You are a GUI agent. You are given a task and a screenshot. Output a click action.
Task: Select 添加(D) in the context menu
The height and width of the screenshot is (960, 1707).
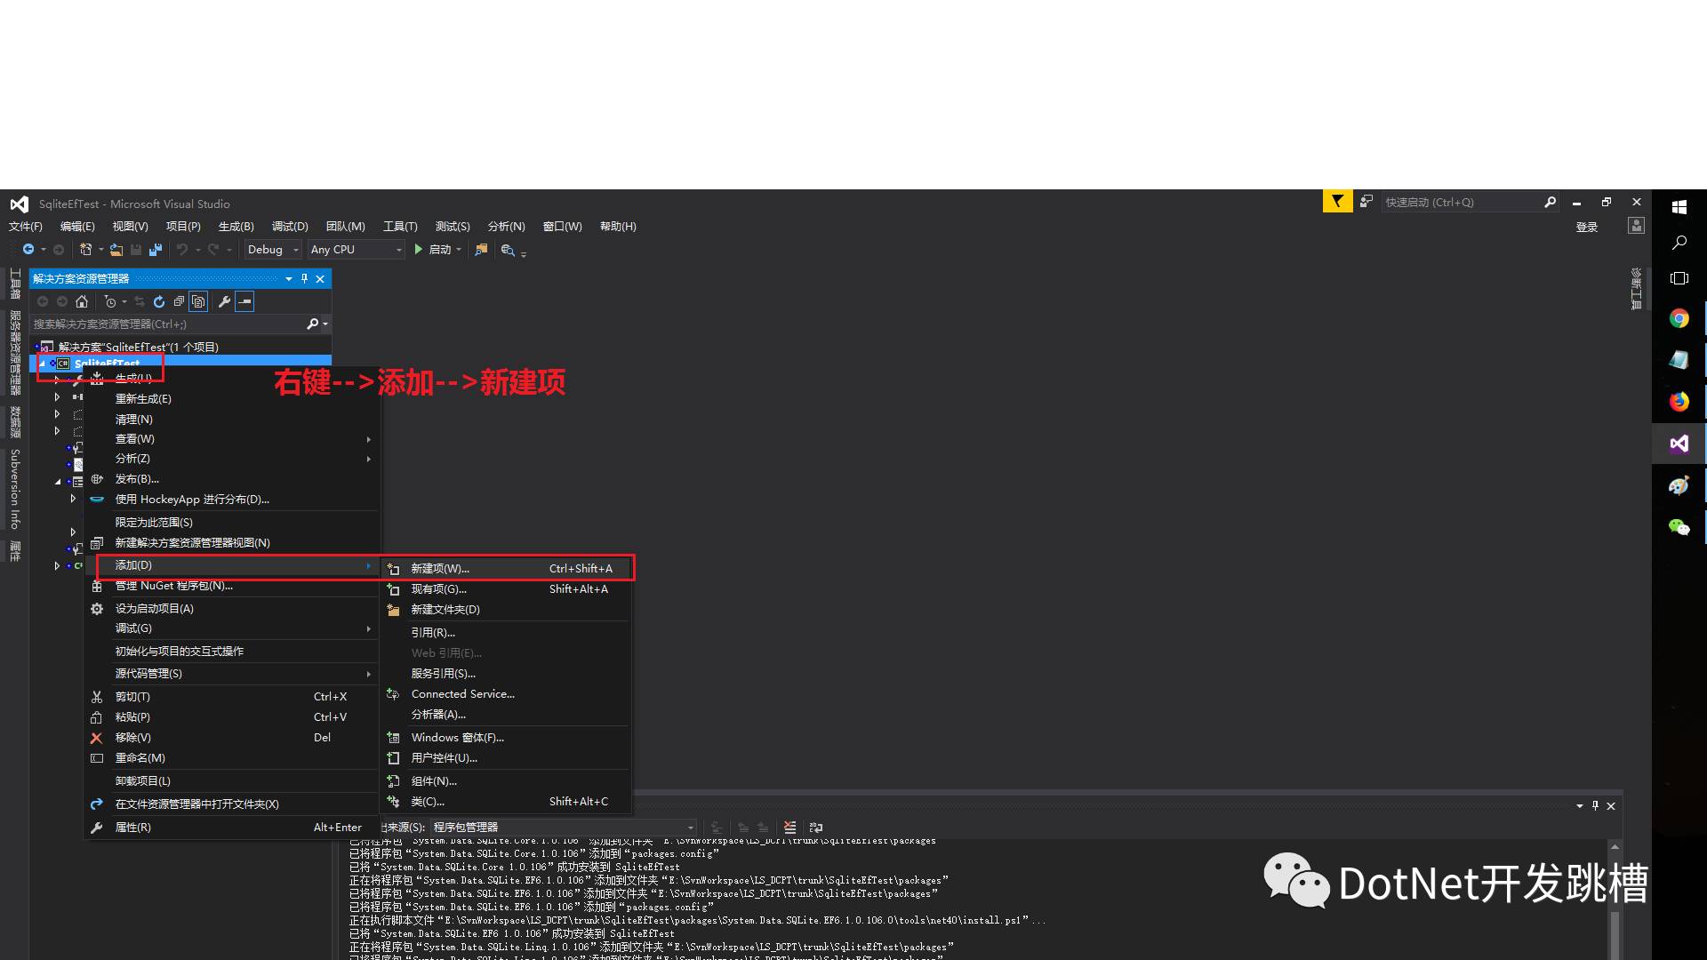pyautogui.click(x=233, y=565)
